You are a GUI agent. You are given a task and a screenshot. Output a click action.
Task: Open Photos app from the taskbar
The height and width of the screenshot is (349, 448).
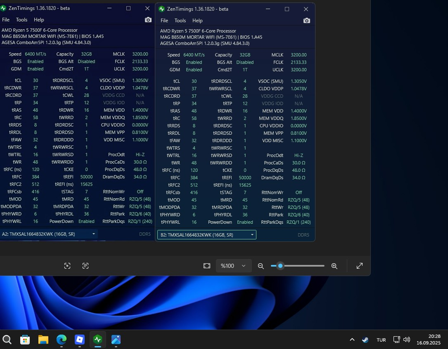(116, 340)
